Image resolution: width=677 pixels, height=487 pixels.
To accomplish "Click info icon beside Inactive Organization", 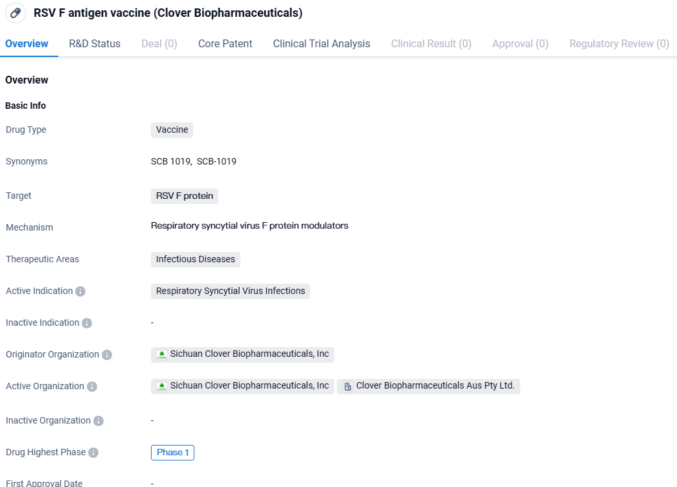I will point(98,421).
